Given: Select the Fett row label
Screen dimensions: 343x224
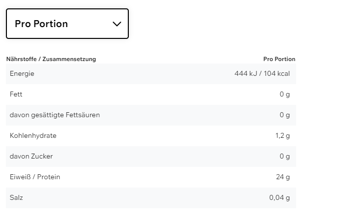Looking at the screenshot, I should [x=16, y=95].
